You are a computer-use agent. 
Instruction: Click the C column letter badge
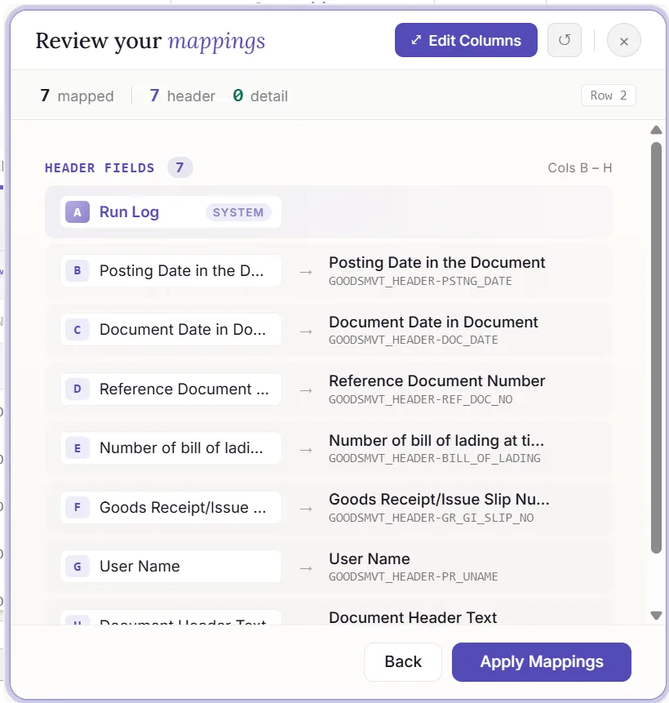[x=77, y=330]
